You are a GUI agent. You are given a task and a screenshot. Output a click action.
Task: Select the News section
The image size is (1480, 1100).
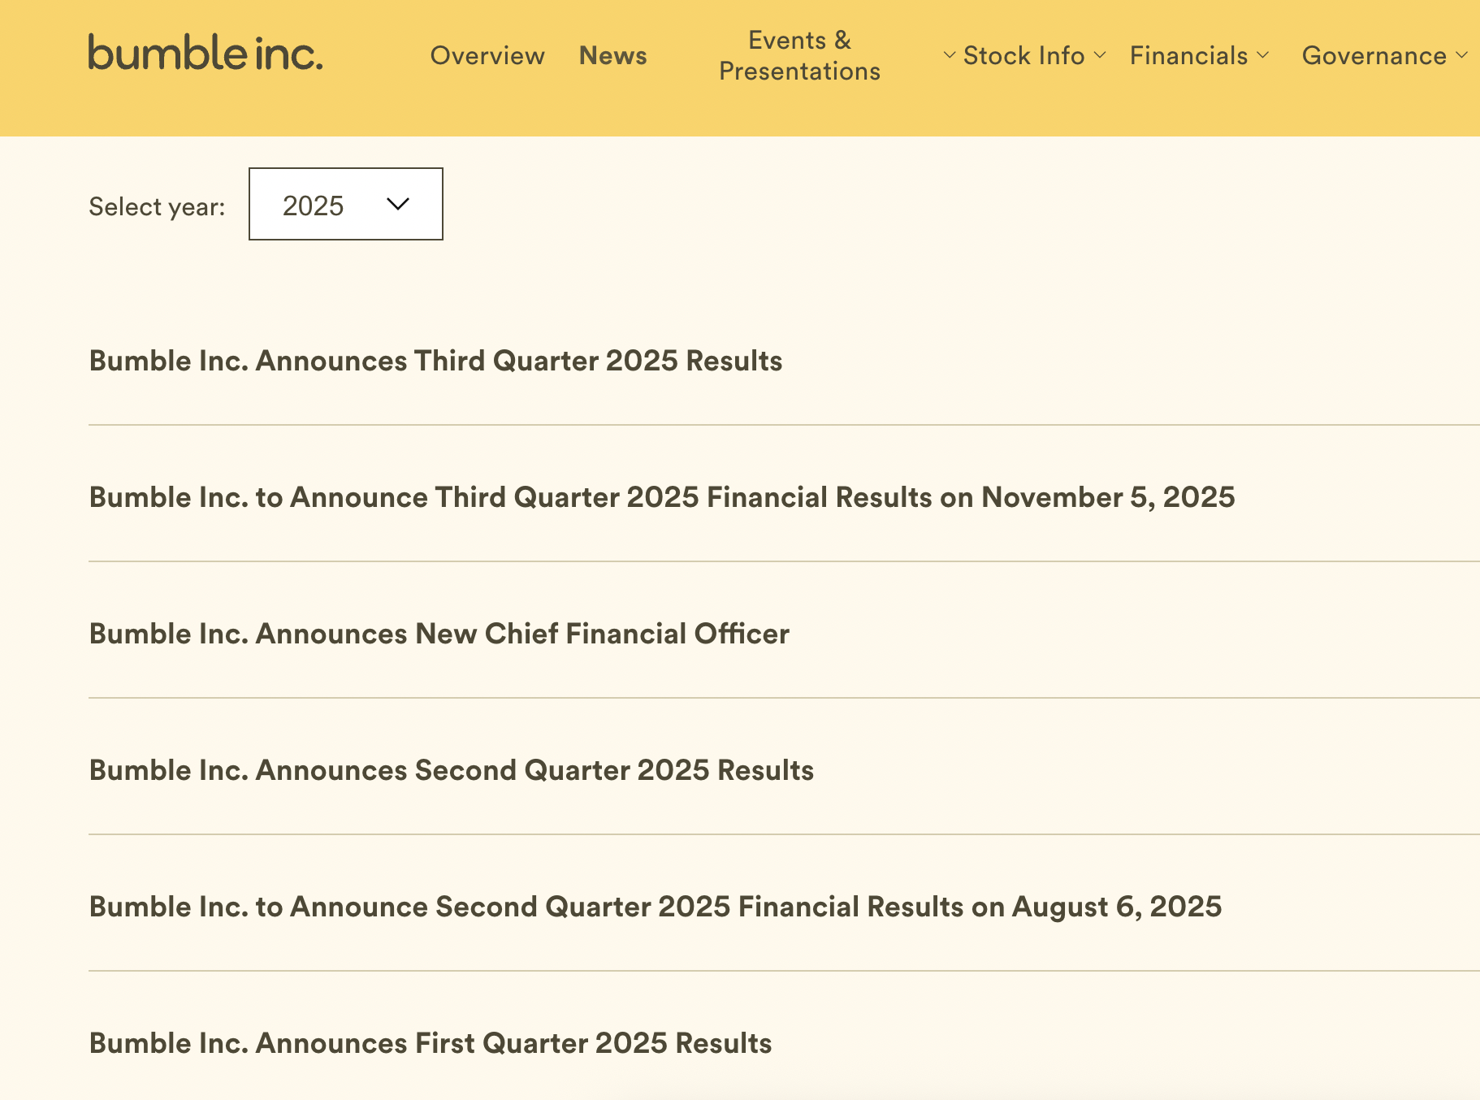[612, 56]
